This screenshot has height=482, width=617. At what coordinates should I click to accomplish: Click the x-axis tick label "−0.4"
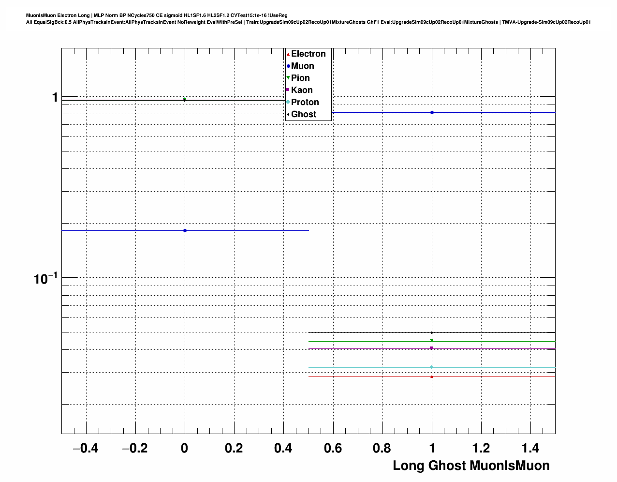(x=85, y=449)
